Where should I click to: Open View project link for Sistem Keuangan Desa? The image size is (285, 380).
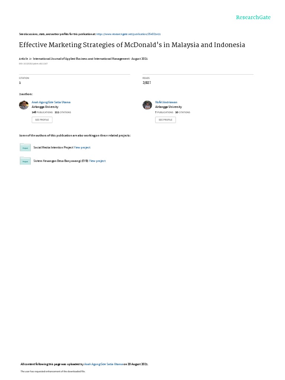(97, 161)
